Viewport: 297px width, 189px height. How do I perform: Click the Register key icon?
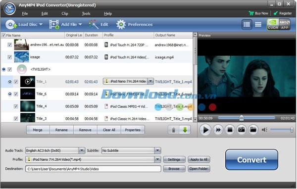[x=276, y=13]
